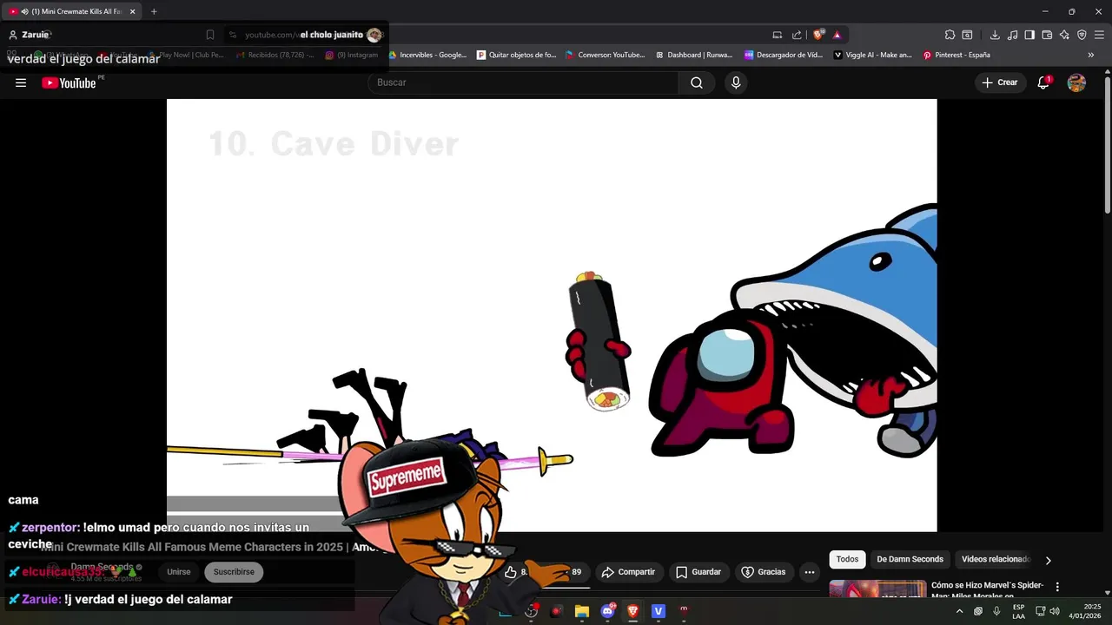Open the taskbar clock showing 20:25
1112x625 pixels.
click(1086, 611)
